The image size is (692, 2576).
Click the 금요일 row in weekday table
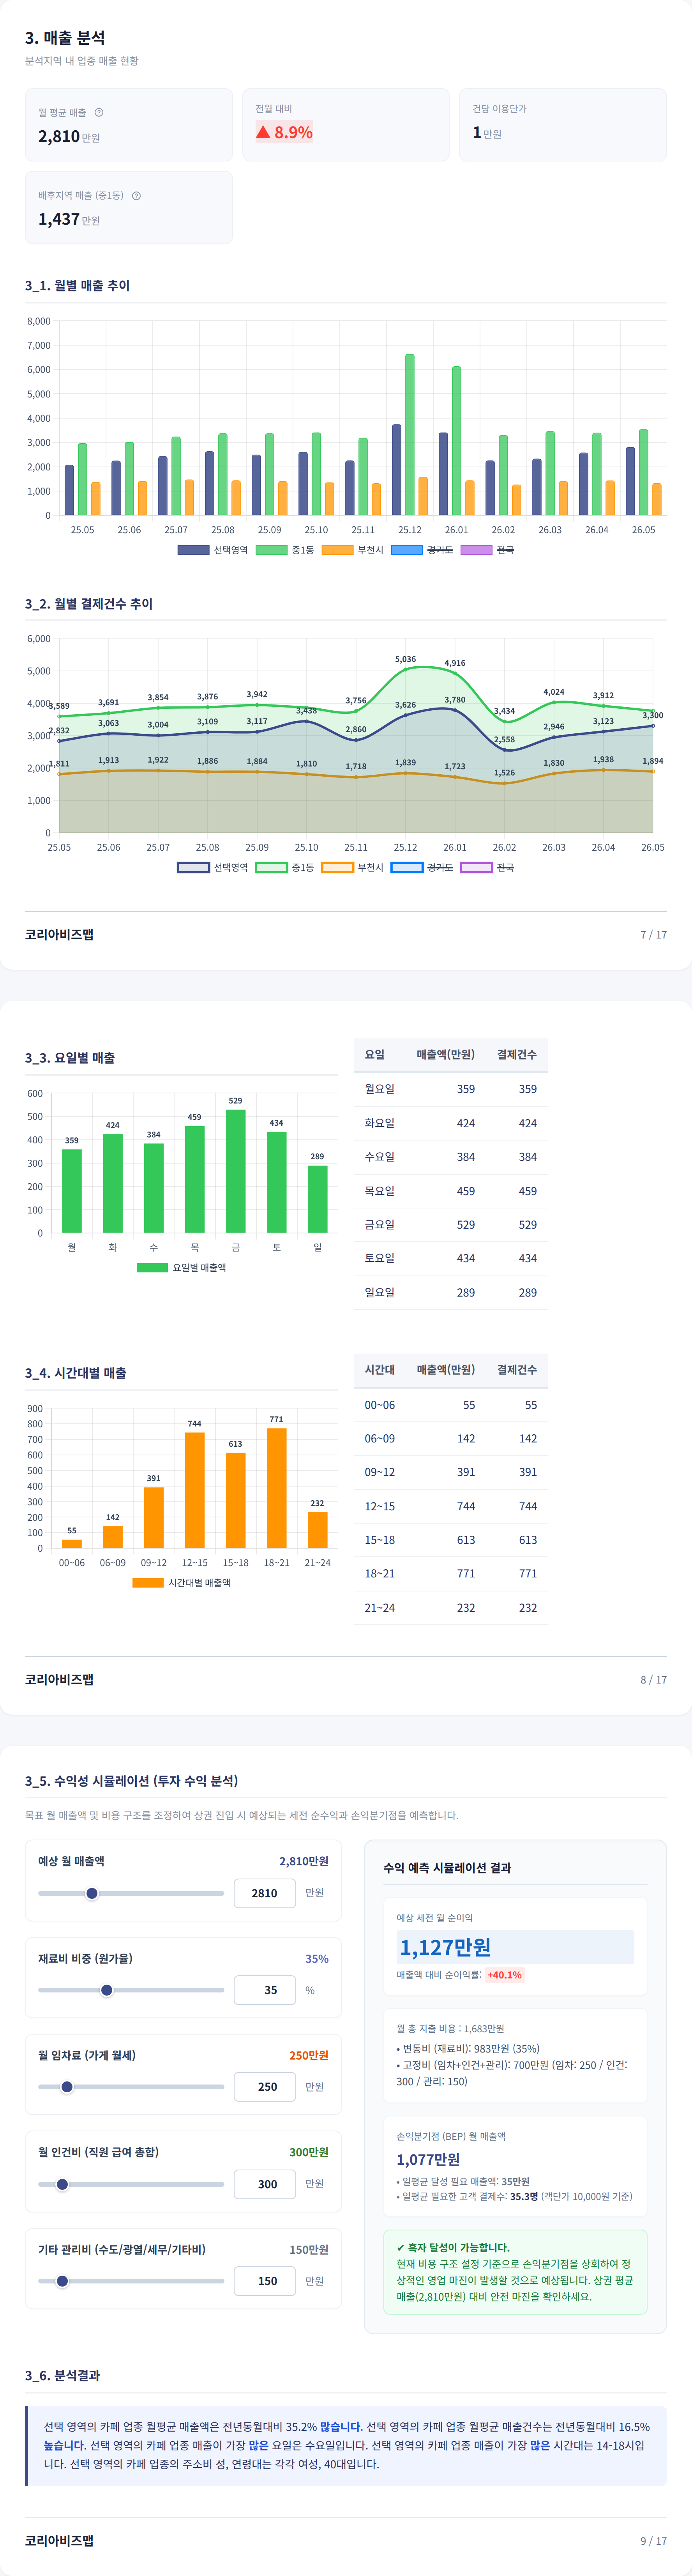coord(450,1224)
